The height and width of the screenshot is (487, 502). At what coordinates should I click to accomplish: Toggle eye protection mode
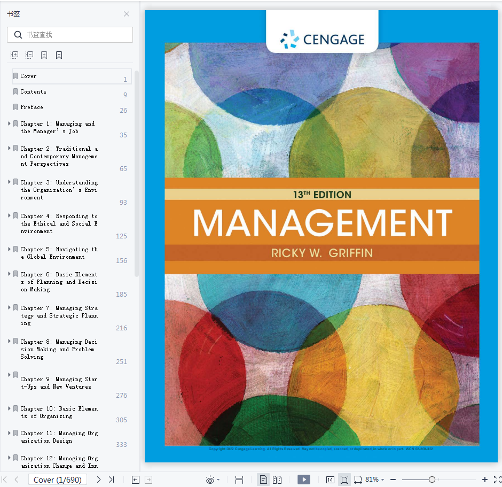pyautogui.click(x=210, y=480)
